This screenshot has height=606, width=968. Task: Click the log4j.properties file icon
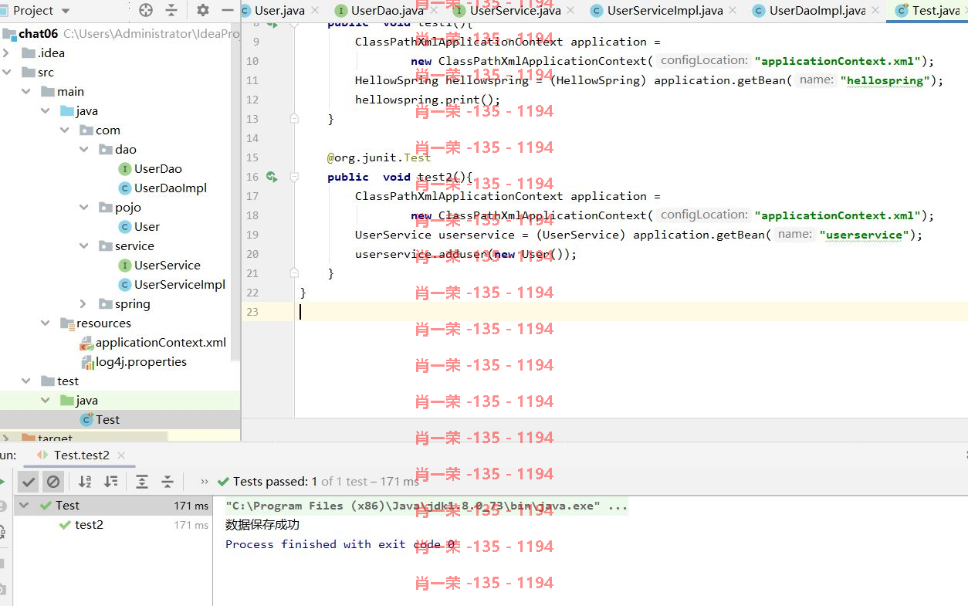86,362
